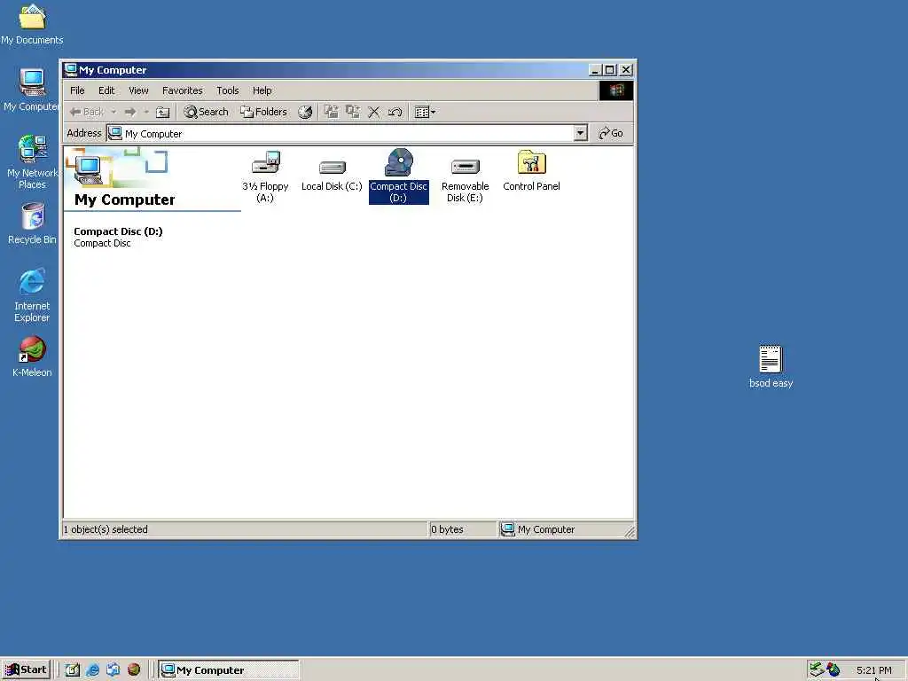Click the Forward arrow toolbar icon
This screenshot has height=681, width=908.
pos(129,113)
